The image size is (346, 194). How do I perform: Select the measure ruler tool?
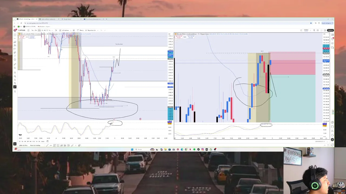15,64
